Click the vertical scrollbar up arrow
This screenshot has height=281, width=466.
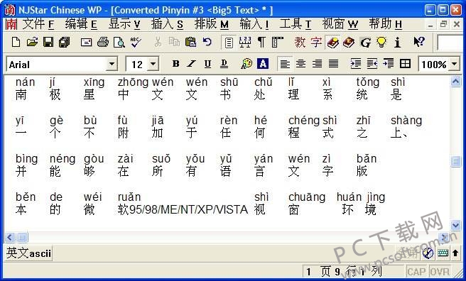[455, 81]
